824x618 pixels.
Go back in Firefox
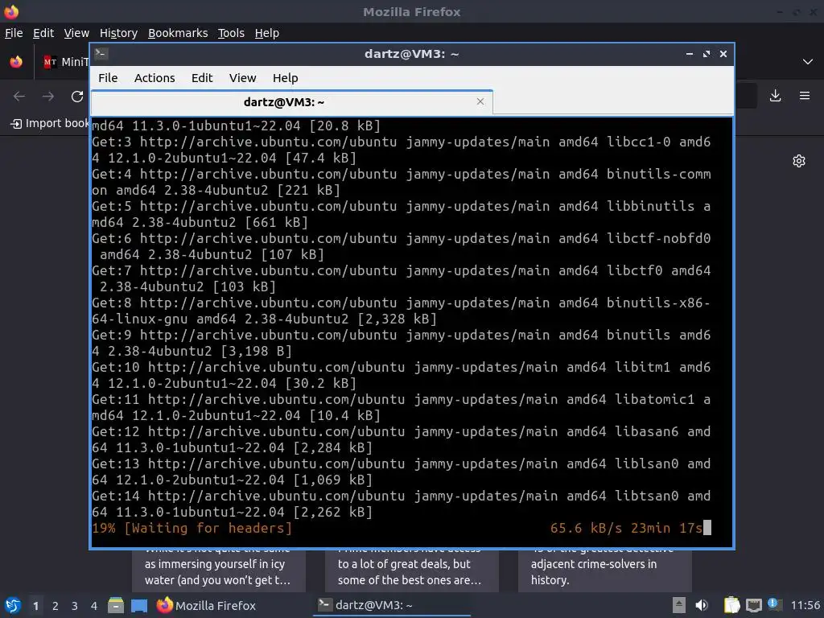pyautogui.click(x=19, y=97)
